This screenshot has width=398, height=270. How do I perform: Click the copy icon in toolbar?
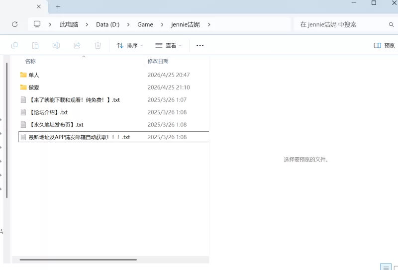(x=14, y=45)
